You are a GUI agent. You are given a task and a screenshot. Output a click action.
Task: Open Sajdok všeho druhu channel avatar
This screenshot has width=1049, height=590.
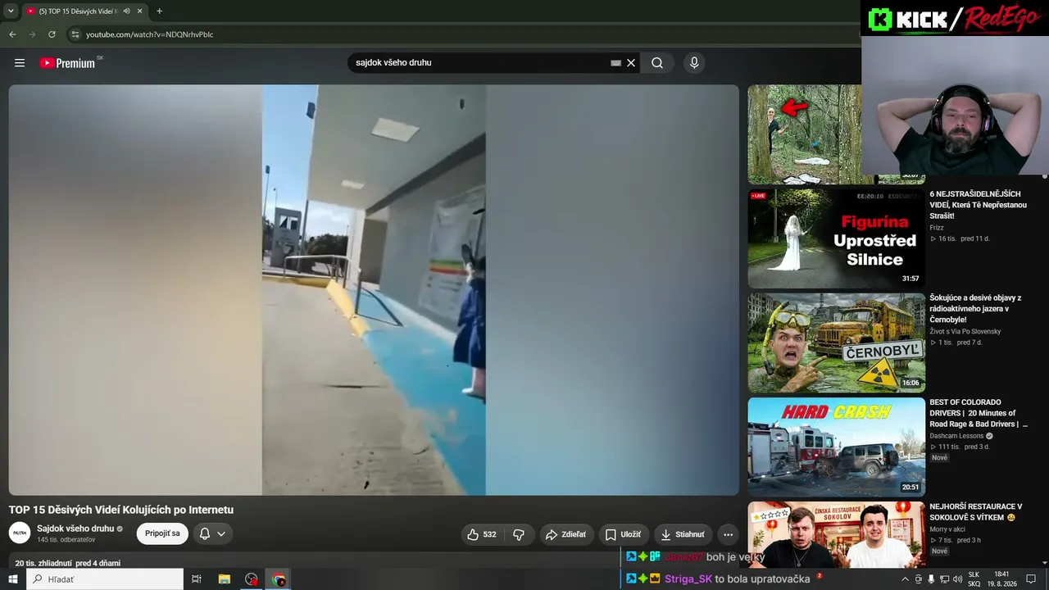[20, 533]
